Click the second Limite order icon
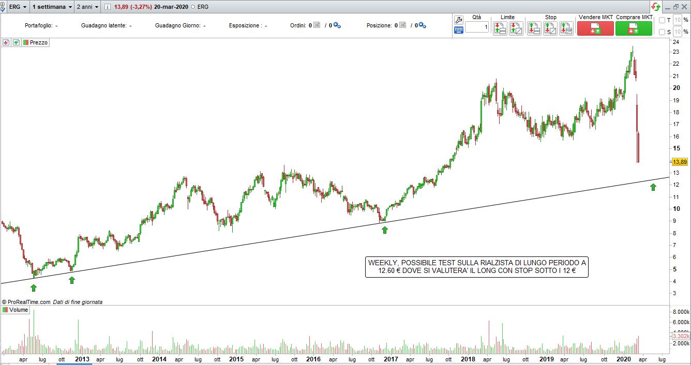The width and height of the screenshot is (691, 365). [516, 28]
